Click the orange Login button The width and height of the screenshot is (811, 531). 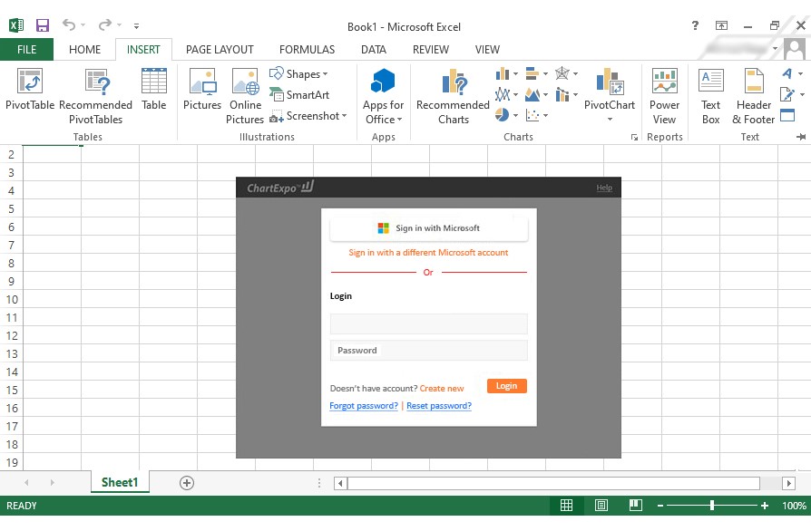(507, 386)
